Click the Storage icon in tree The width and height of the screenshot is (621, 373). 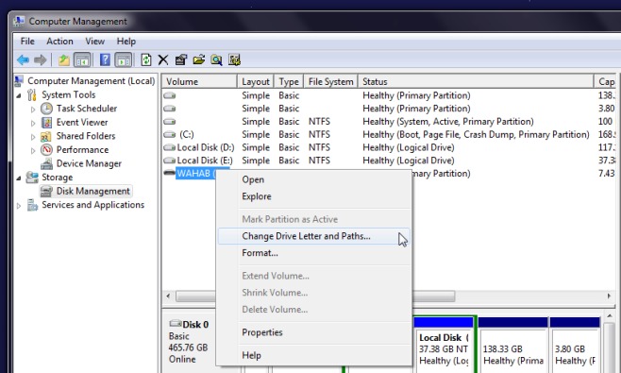pyautogui.click(x=32, y=178)
